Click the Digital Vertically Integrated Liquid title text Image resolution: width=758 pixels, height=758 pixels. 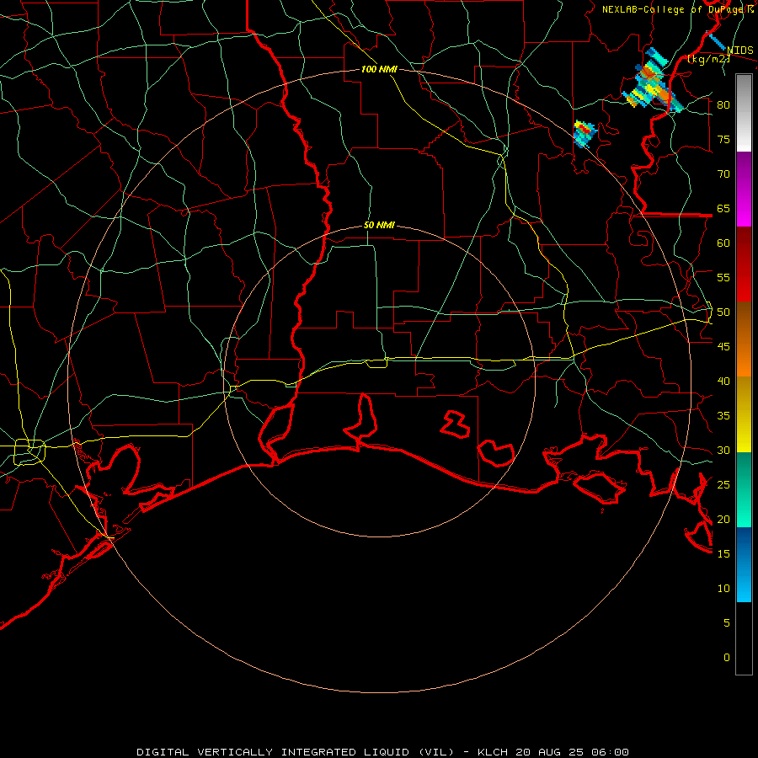382,752
